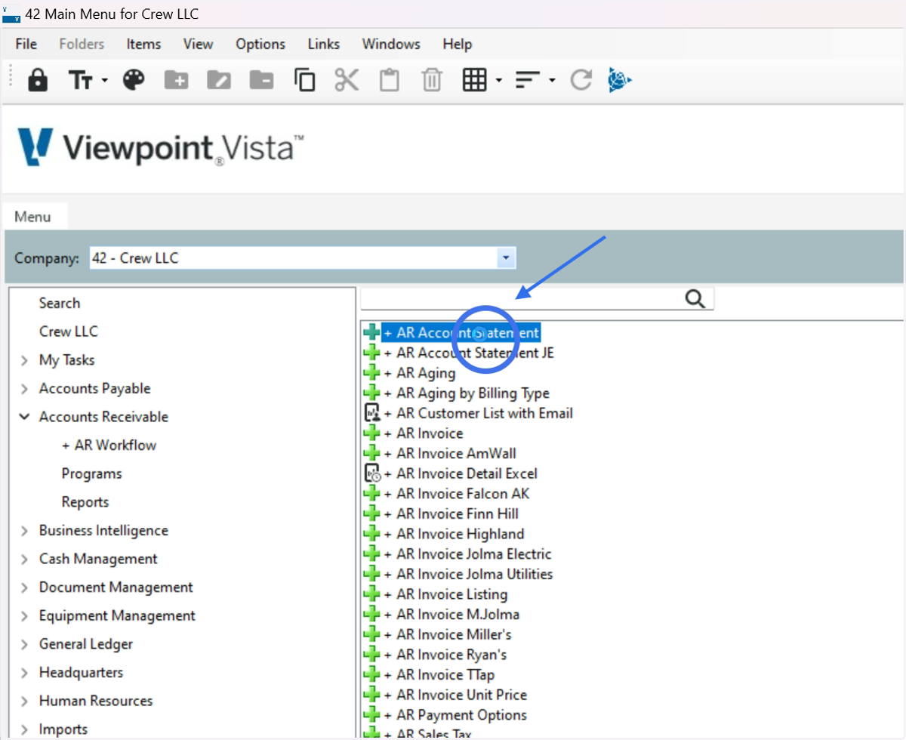Image resolution: width=906 pixels, height=740 pixels.
Task: Open the Company dropdown arrow
Action: (506, 257)
